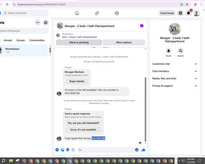
Task: Switch to Unread chats tab
Action: (x=8, y=40)
